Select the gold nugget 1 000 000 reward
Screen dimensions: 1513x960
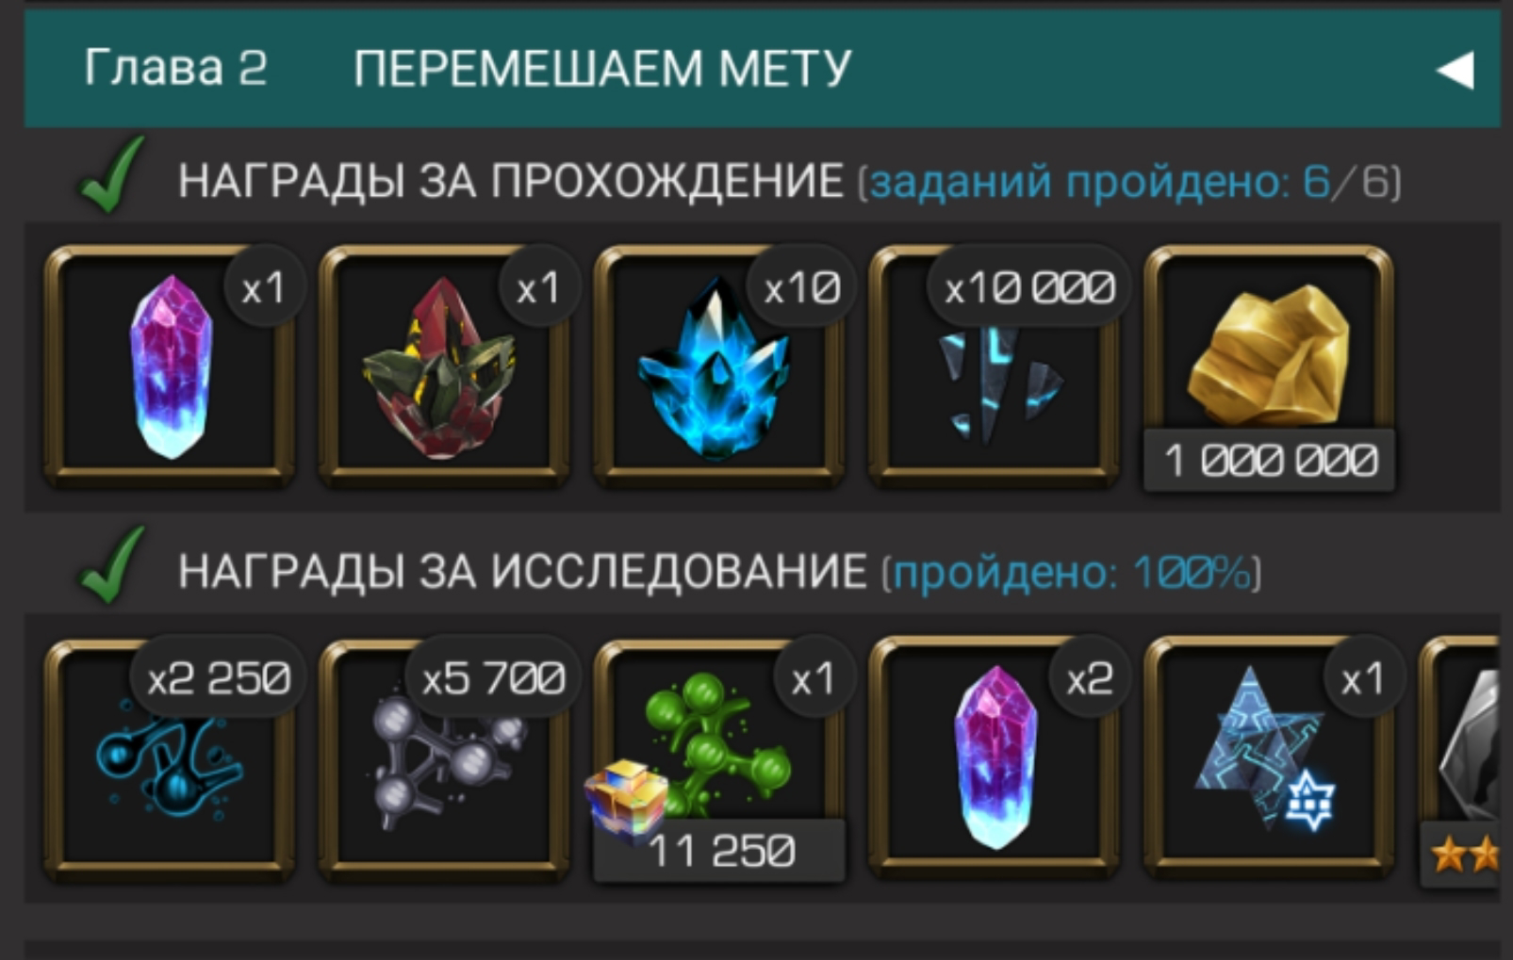(x=1269, y=368)
